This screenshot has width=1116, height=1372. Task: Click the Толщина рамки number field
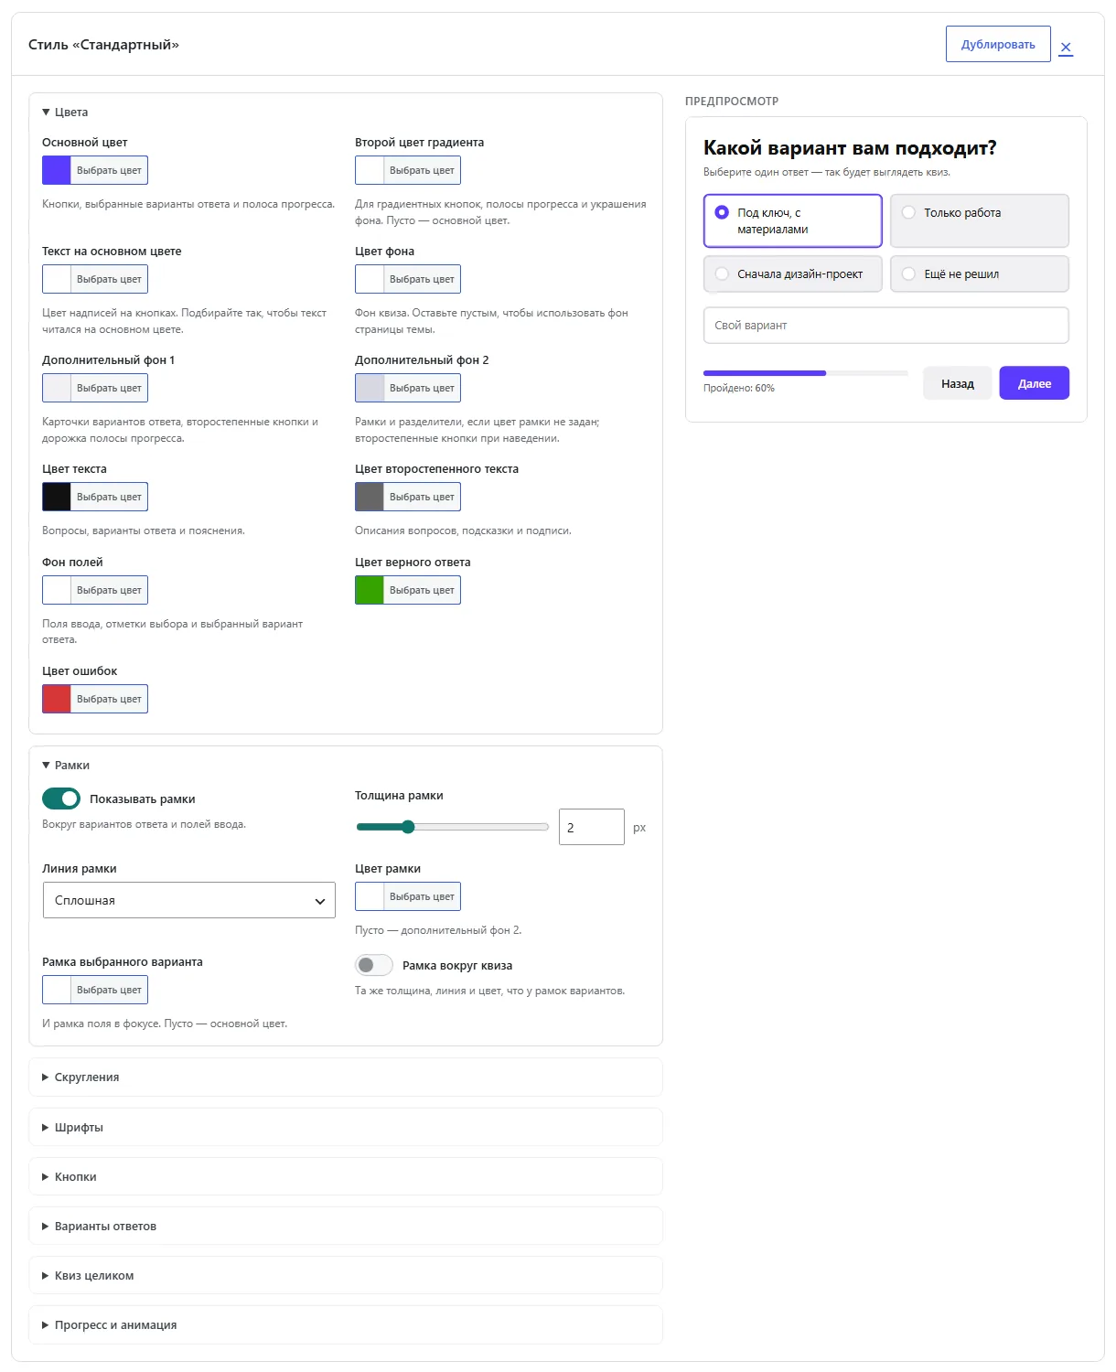point(592,827)
